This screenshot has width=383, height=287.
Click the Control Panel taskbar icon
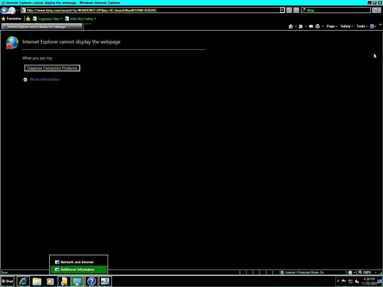(x=78, y=281)
